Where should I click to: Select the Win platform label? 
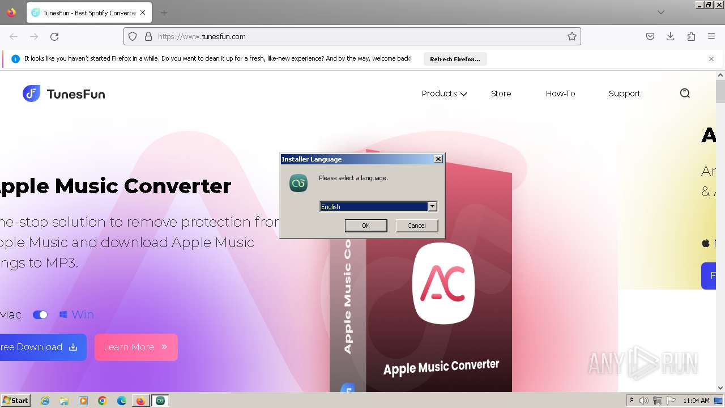[76, 314]
